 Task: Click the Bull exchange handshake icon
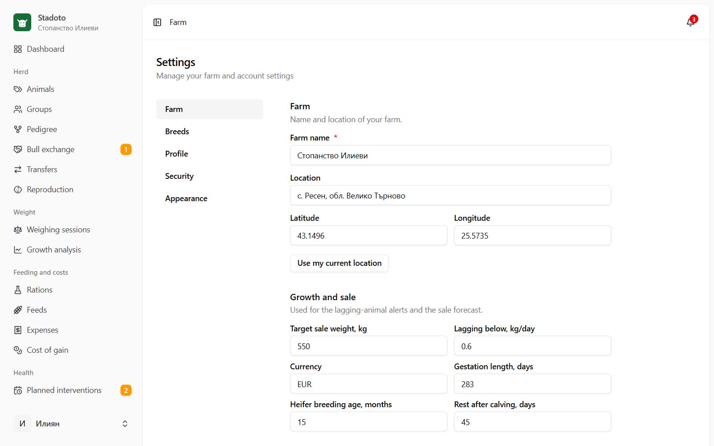(x=18, y=149)
